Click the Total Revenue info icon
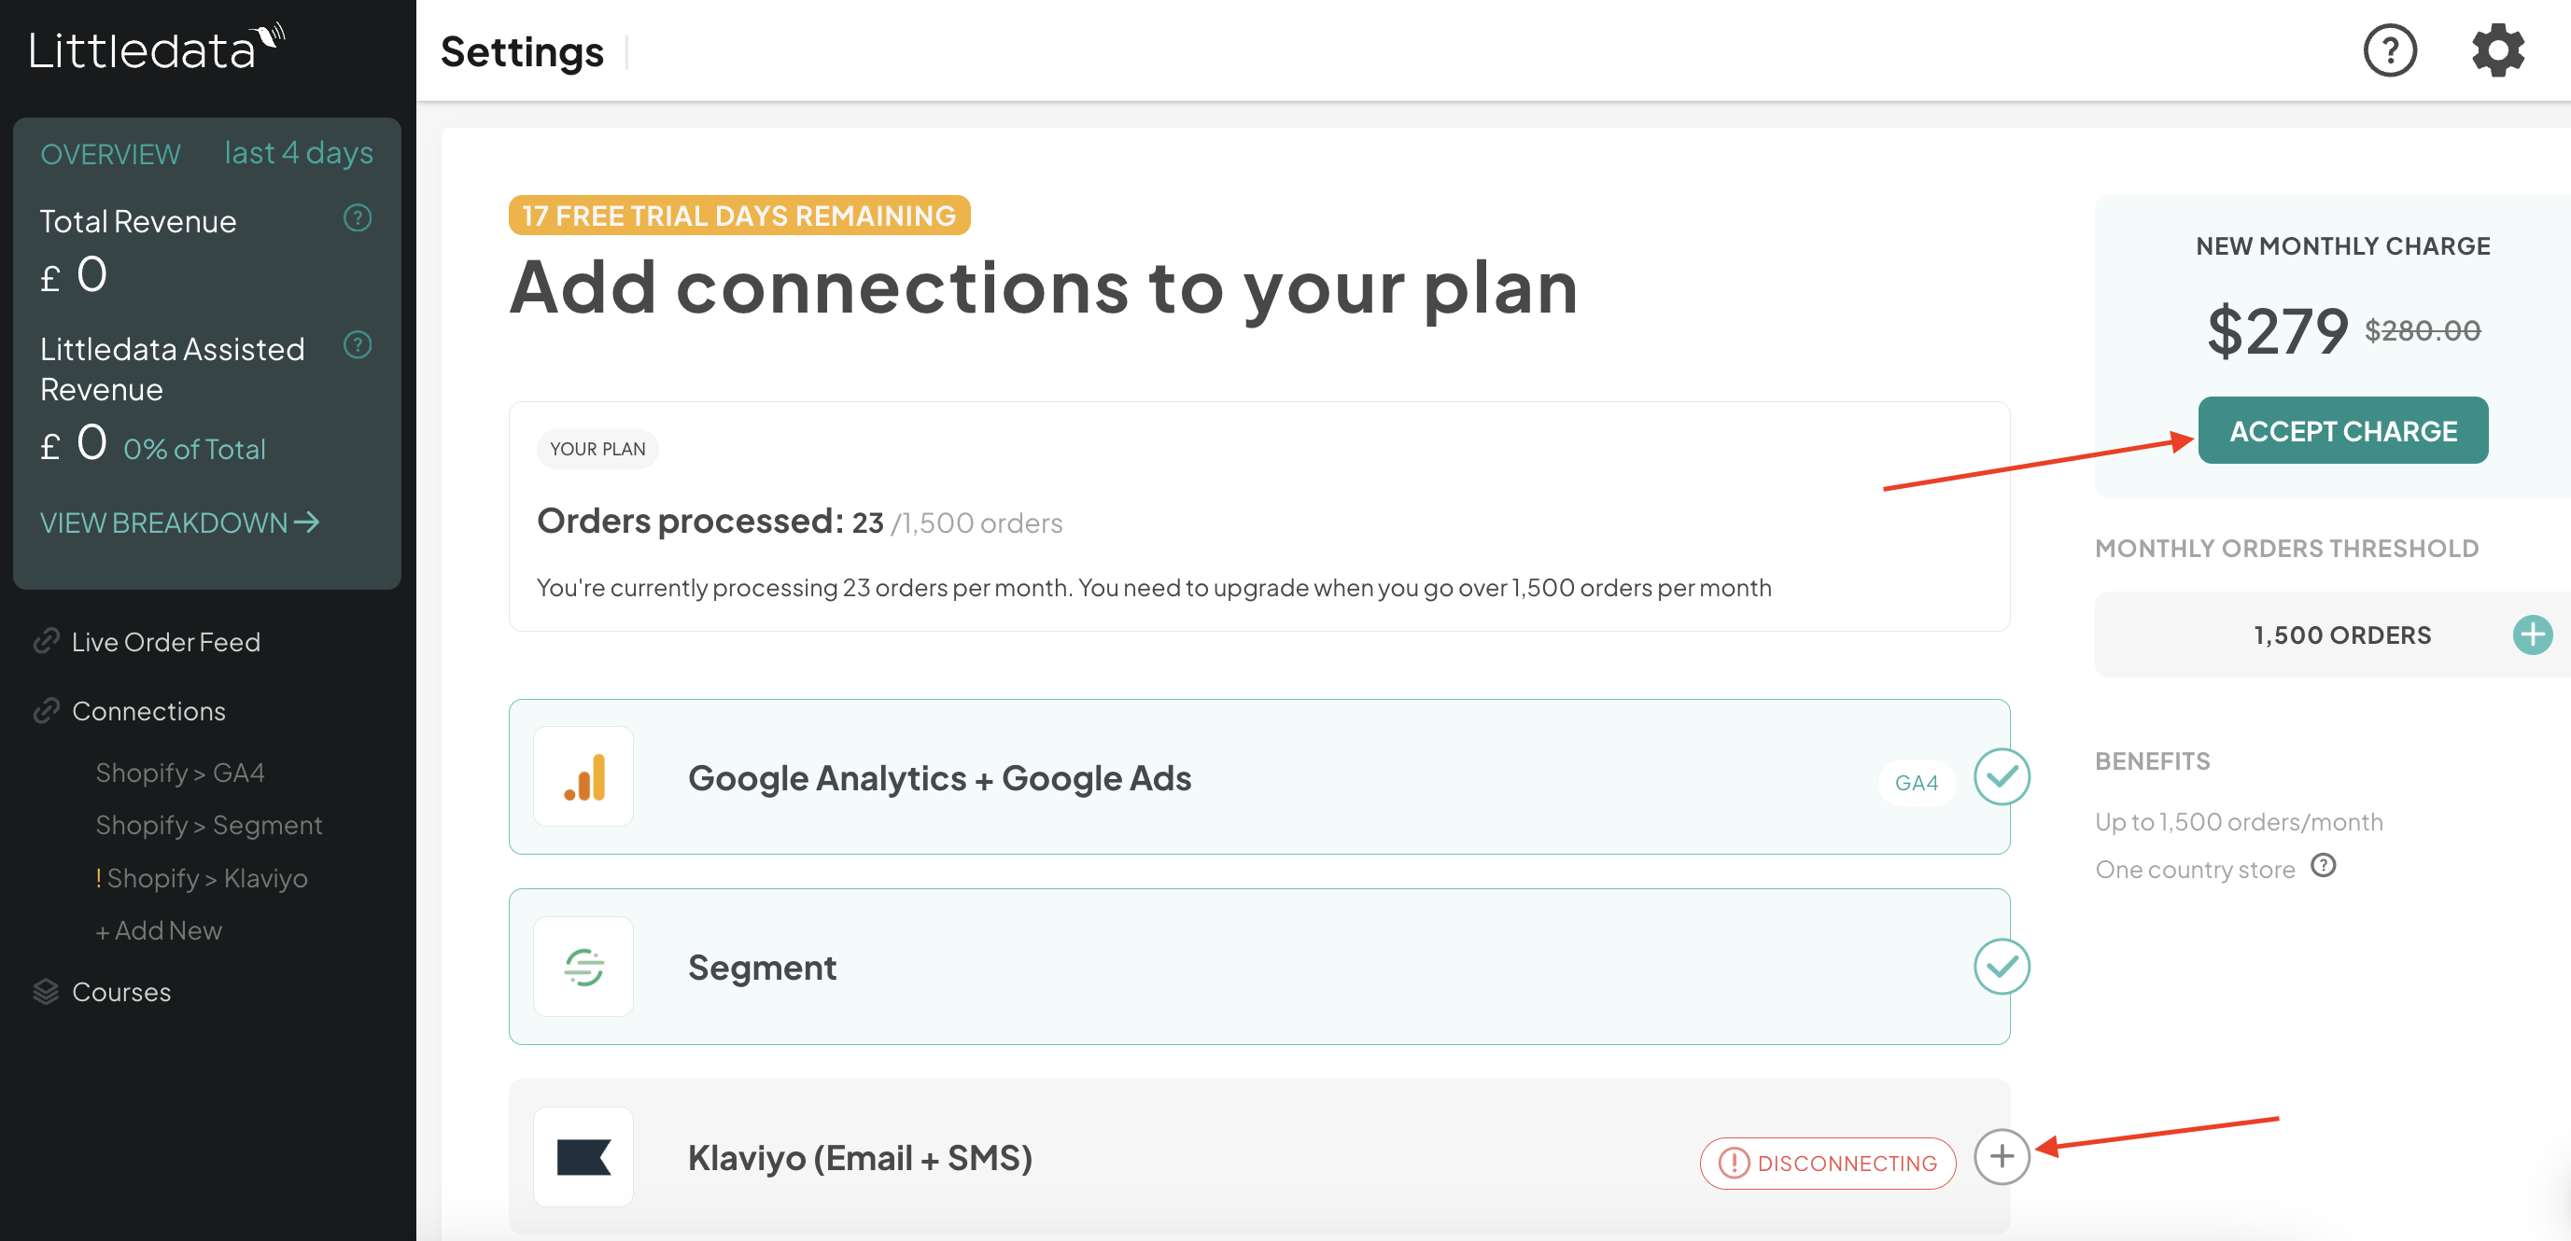The width and height of the screenshot is (2571, 1241). [x=358, y=217]
